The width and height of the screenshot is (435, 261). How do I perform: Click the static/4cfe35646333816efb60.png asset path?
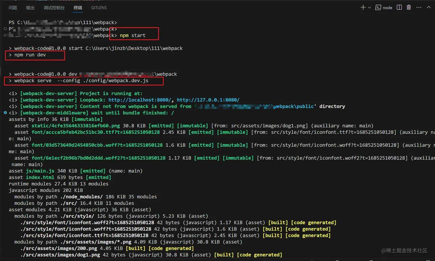click(76, 126)
